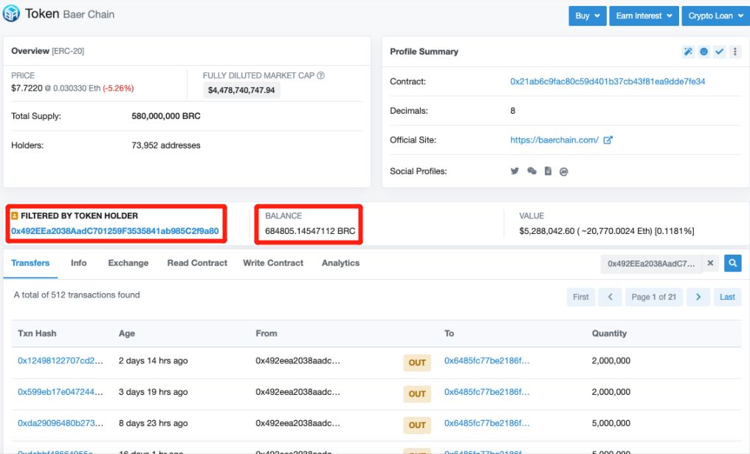The image size is (750, 454).
Task: Click the OUT badge in 8 days 23 hrs row
Action: [417, 424]
